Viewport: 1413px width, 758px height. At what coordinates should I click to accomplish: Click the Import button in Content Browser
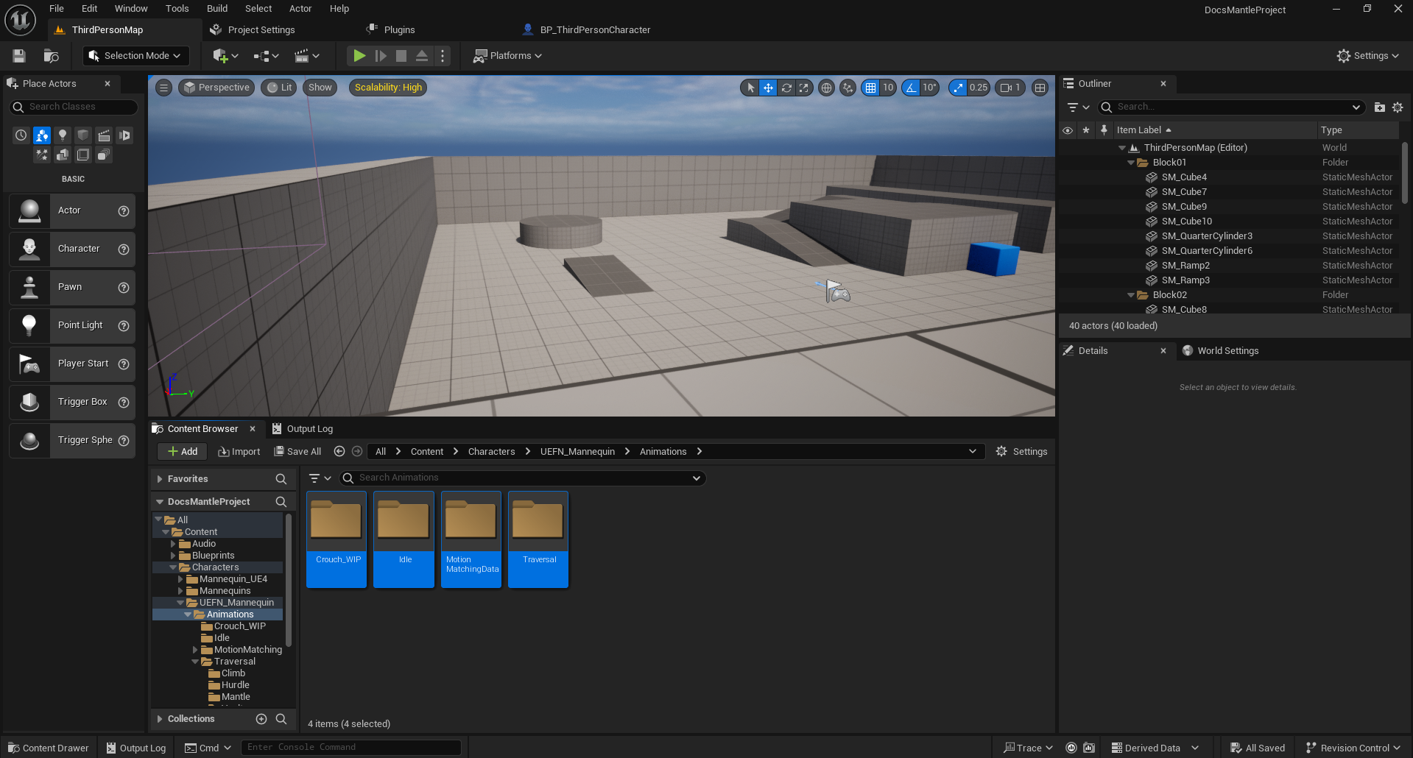click(x=239, y=452)
